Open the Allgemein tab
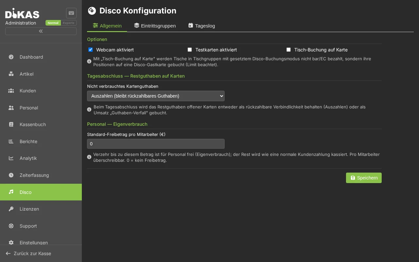This screenshot has height=262, width=419. pos(107,26)
